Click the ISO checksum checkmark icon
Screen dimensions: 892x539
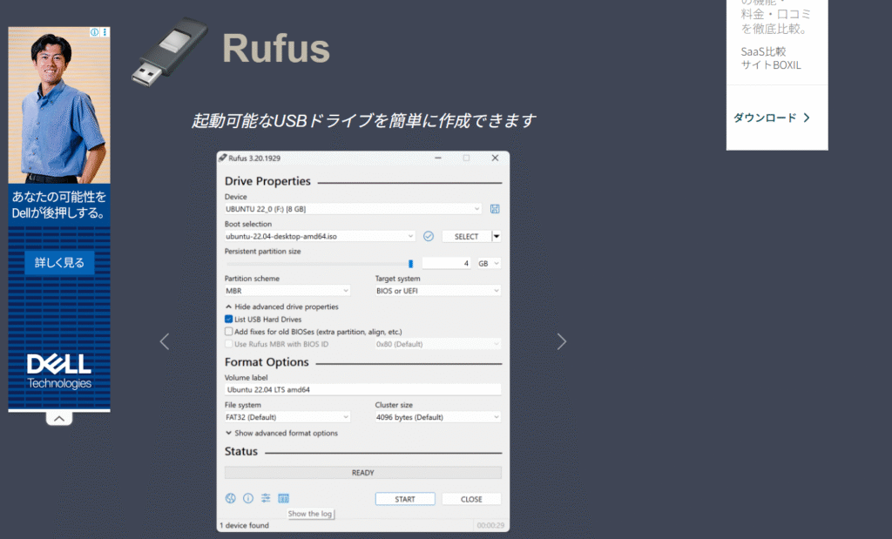point(429,236)
